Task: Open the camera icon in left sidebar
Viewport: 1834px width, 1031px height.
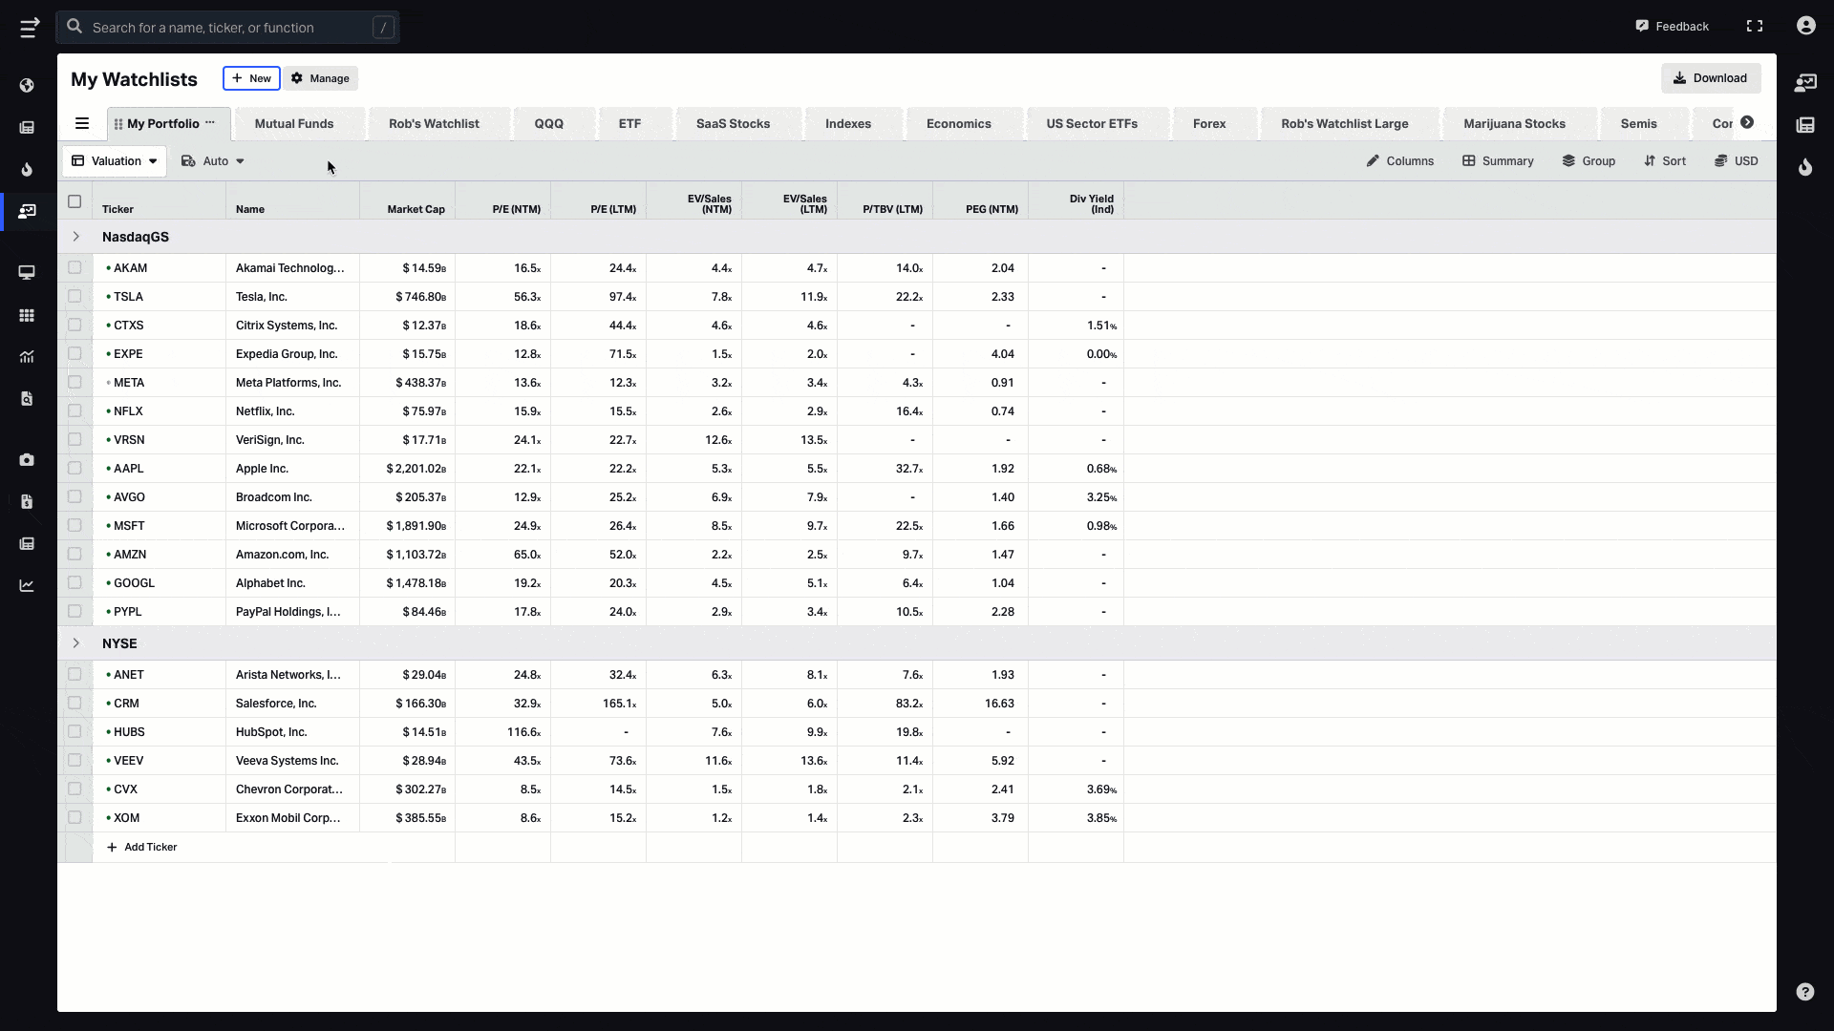Action: point(27,460)
